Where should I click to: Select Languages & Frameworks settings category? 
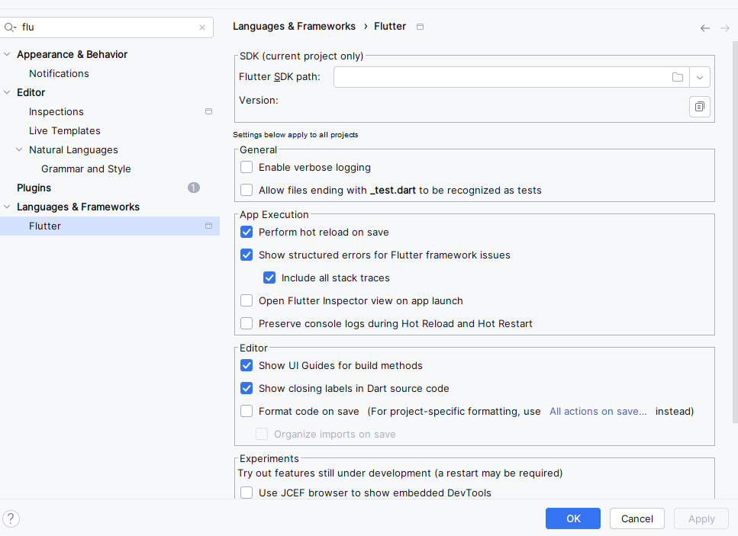[x=78, y=207]
